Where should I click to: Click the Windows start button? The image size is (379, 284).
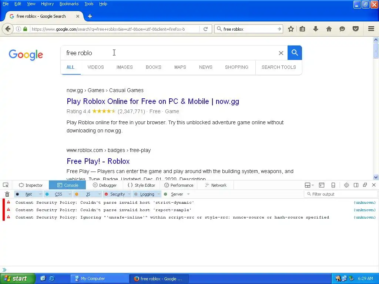pos(17,279)
